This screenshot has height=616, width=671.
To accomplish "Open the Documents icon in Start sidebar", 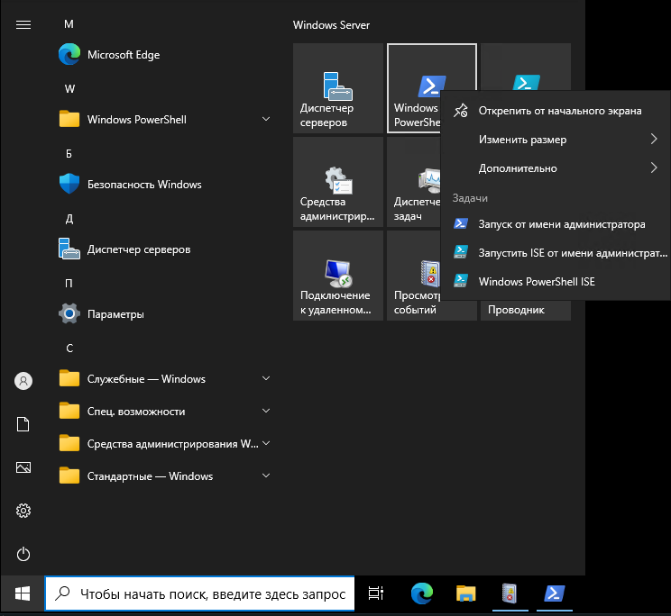I will (x=23, y=424).
